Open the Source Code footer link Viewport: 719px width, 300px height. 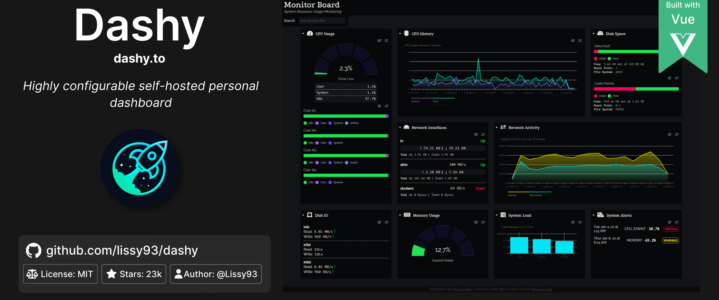click(x=542, y=289)
